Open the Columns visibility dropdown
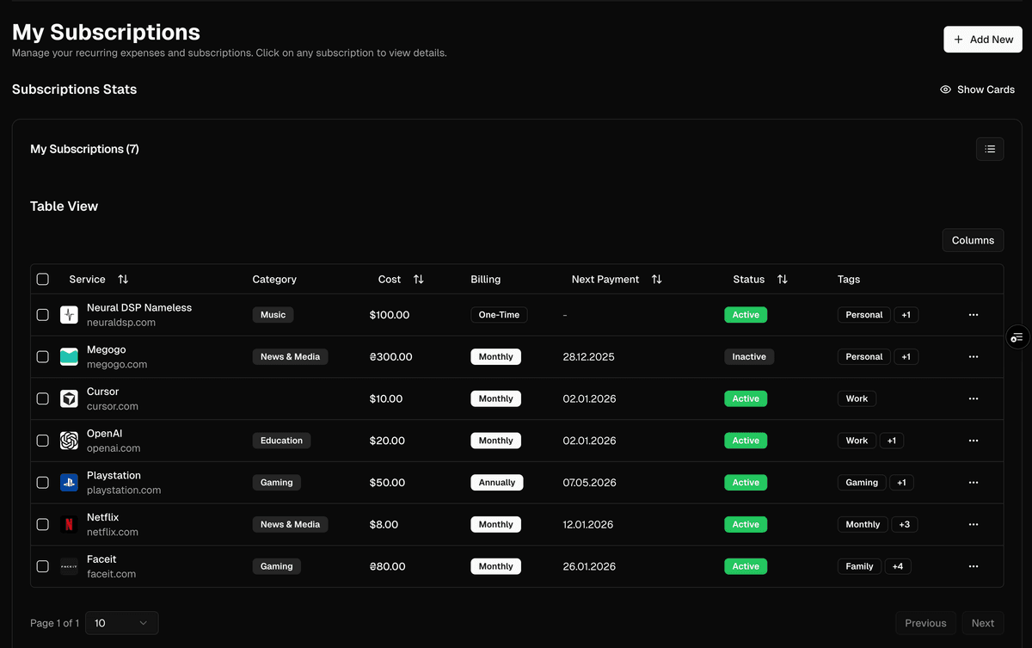1032x648 pixels. (973, 240)
